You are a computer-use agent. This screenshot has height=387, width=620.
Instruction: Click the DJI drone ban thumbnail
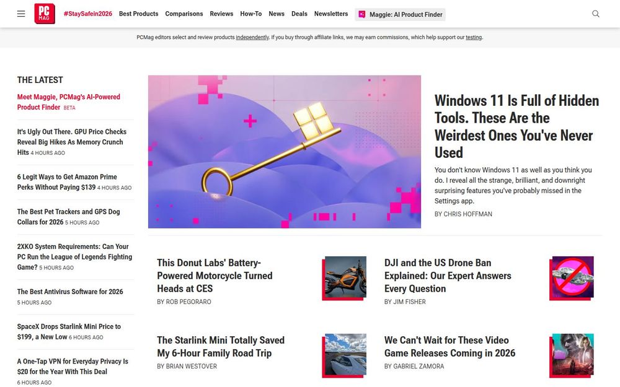click(x=572, y=278)
